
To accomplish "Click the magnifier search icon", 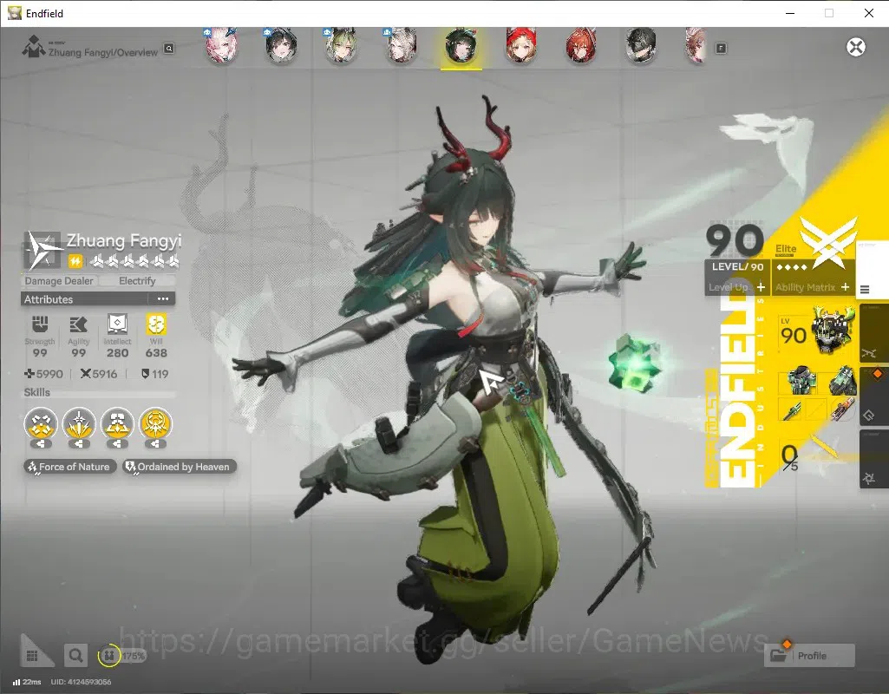I will click(x=75, y=656).
